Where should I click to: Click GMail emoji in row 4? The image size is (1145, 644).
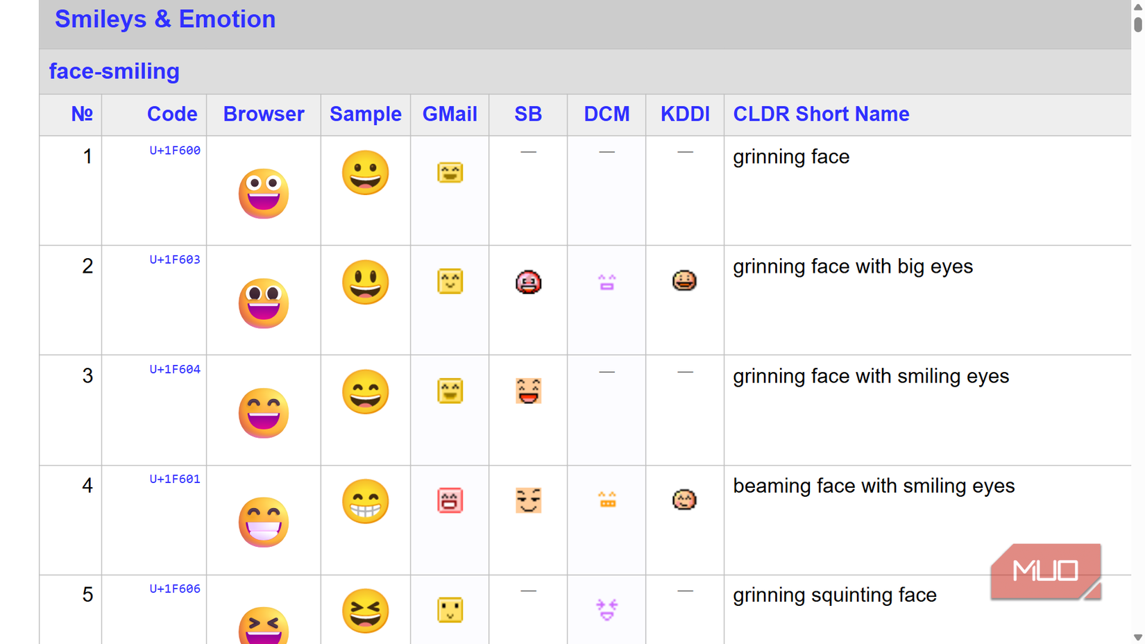450,500
